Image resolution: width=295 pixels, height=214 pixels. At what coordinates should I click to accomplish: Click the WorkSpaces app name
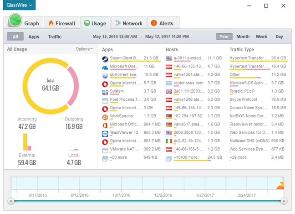(122, 116)
